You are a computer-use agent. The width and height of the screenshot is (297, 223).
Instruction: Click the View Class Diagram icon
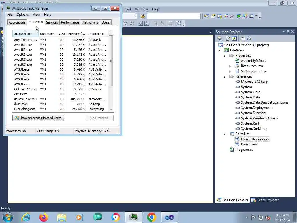tap(249, 39)
